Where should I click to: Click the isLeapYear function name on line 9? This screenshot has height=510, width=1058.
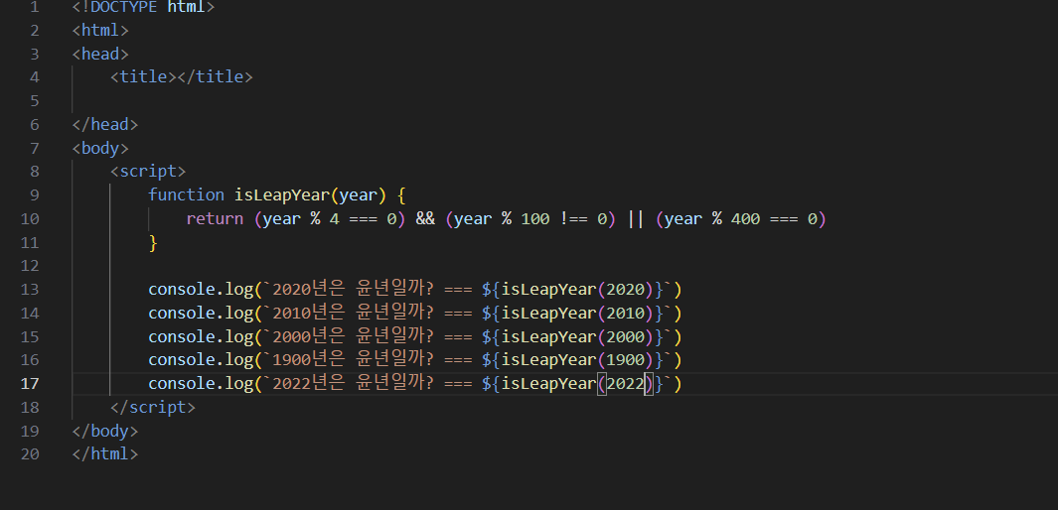pyautogui.click(x=281, y=195)
